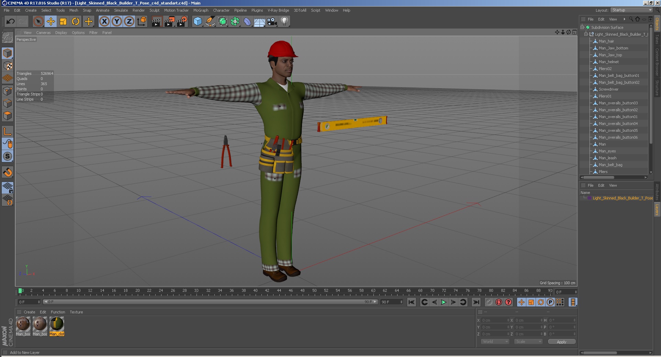Select Screwdriver object in tree
The width and height of the screenshot is (661, 357).
(x=608, y=89)
